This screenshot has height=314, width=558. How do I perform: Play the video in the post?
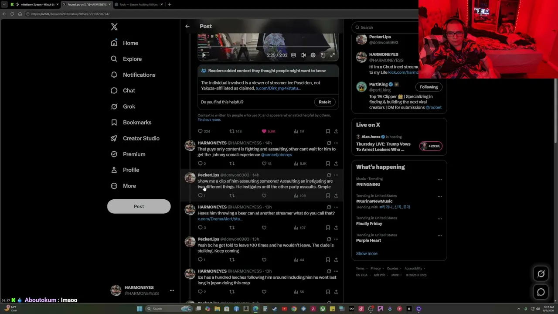pyautogui.click(x=204, y=55)
